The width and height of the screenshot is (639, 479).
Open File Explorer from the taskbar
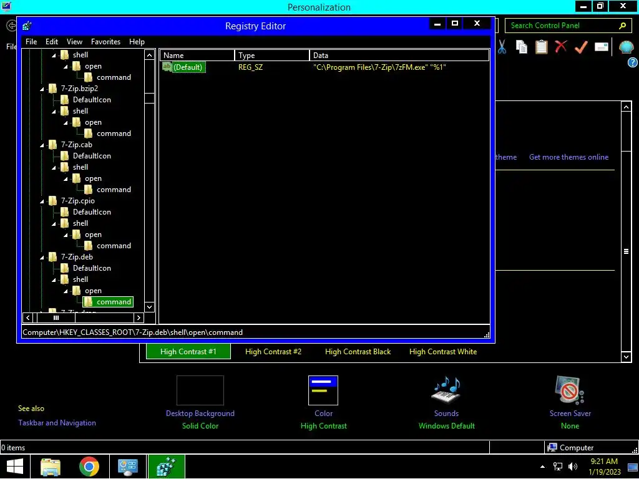tap(51, 467)
